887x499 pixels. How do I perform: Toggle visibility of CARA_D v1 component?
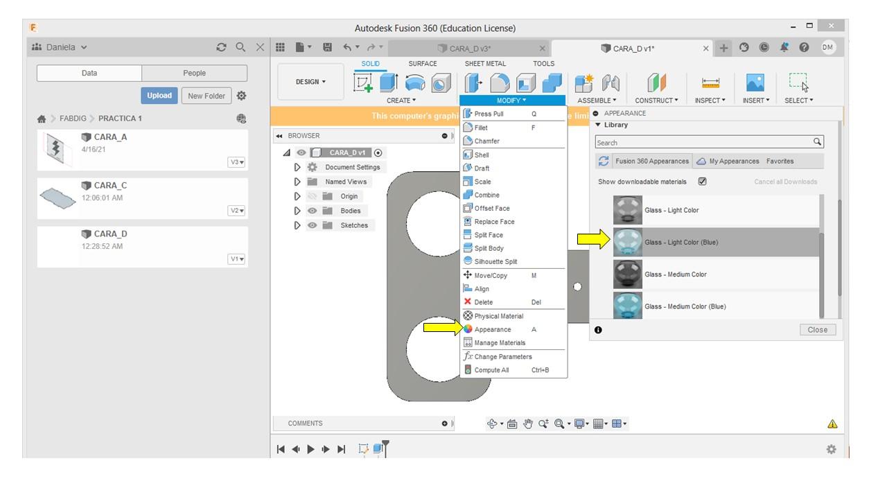tap(301, 152)
